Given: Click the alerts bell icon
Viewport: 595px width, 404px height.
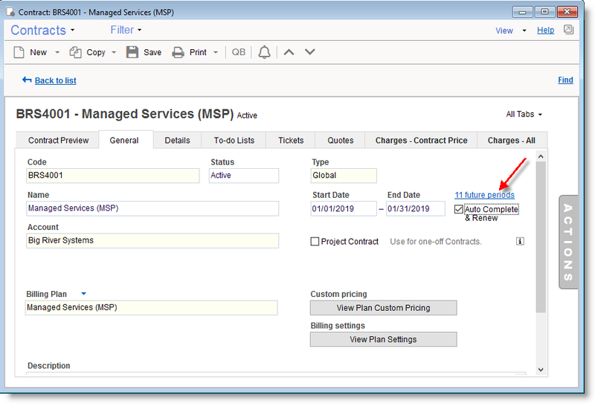Looking at the screenshot, I should pyautogui.click(x=264, y=52).
